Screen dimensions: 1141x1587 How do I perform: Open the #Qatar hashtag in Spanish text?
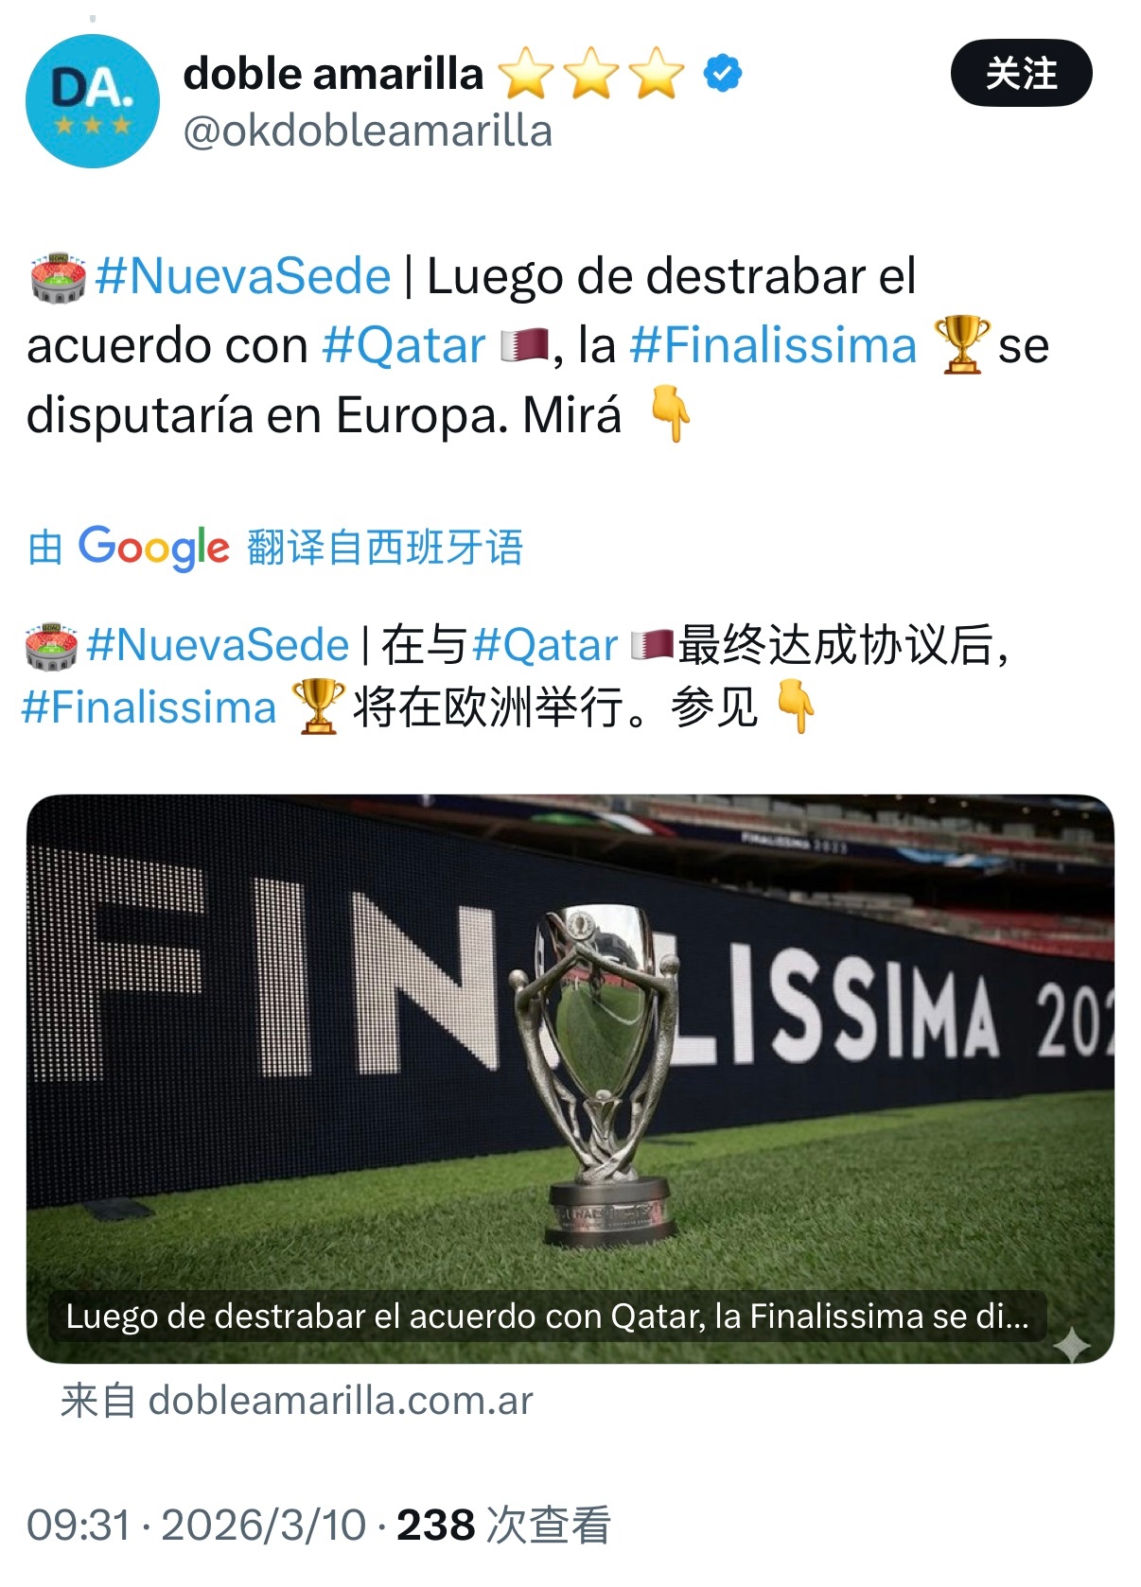click(x=403, y=345)
